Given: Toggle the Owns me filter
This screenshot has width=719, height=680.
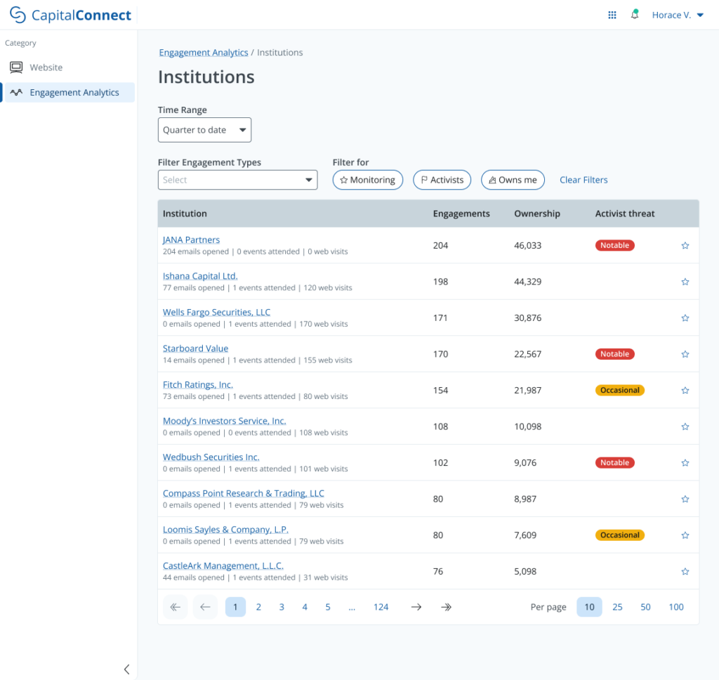Looking at the screenshot, I should pyautogui.click(x=513, y=180).
